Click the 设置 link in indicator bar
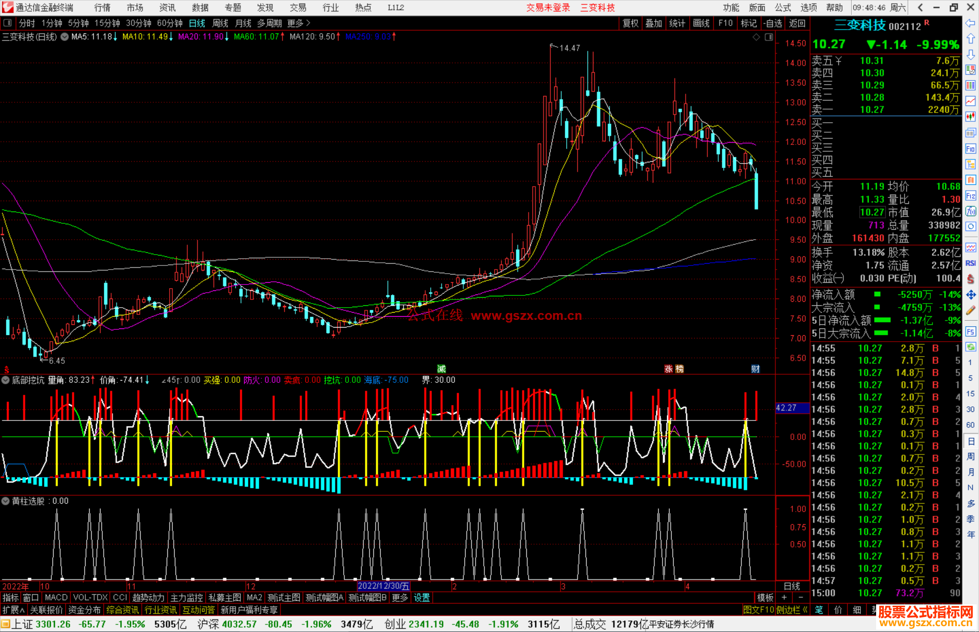The height and width of the screenshot is (632, 979). tap(422, 598)
